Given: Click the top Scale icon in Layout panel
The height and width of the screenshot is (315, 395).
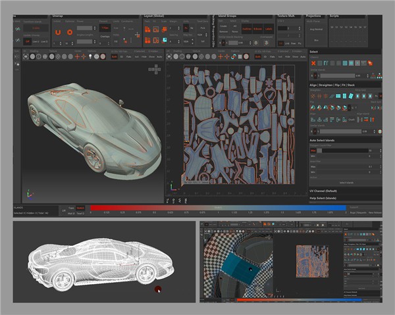Looking at the screenshot, I should coord(164,29).
